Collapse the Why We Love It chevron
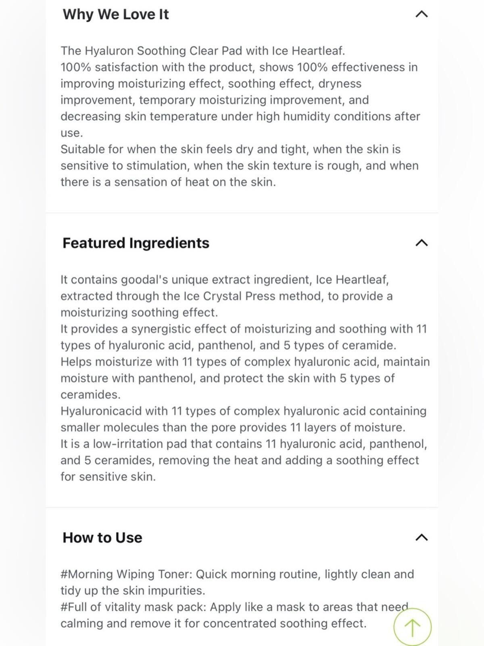 click(421, 15)
